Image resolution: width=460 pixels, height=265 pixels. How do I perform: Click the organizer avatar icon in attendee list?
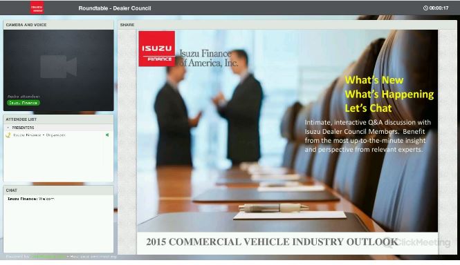tap(8, 135)
